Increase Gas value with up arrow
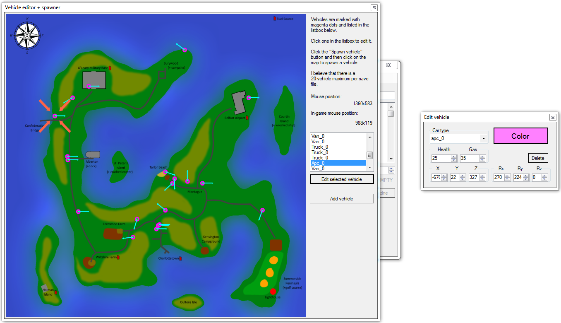The width and height of the screenshot is (561, 323). (483, 157)
